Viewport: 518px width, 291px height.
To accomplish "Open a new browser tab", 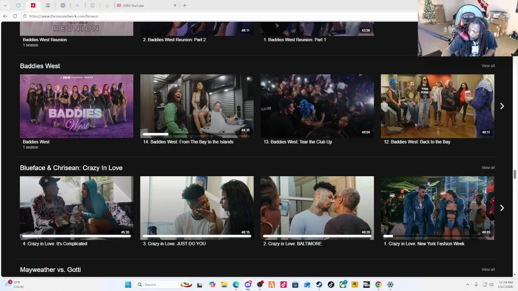I will 185,5.
